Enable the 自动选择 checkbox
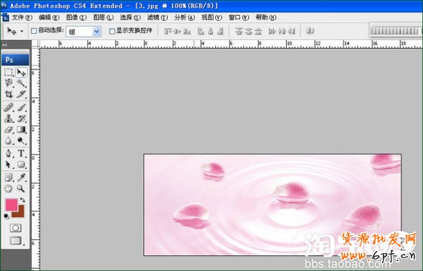 coord(34,31)
